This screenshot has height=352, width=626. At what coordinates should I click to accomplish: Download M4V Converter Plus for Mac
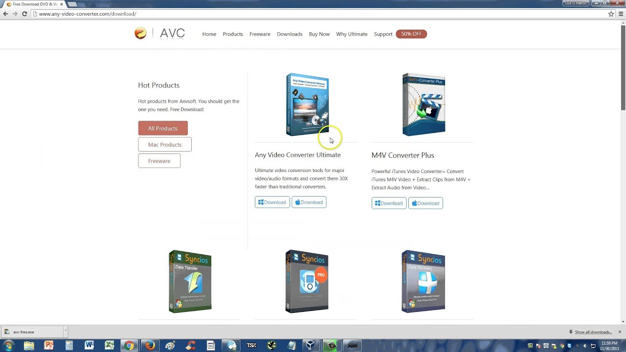coord(425,203)
